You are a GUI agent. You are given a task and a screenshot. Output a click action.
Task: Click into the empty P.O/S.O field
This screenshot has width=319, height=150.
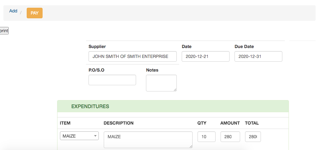[112, 80]
